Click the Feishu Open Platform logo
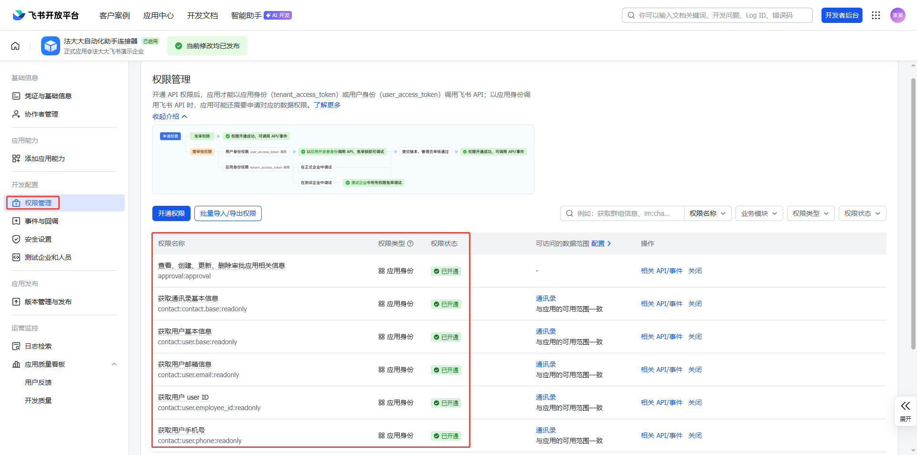Screen dimensions: 917x455 click(45, 15)
